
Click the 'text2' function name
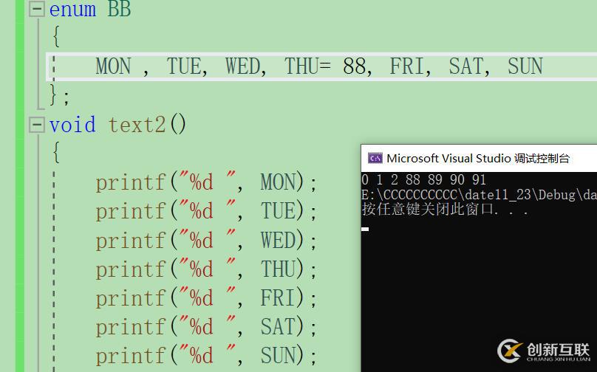pyautogui.click(x=137, y=125)
